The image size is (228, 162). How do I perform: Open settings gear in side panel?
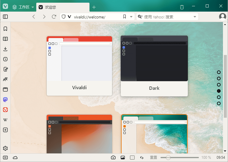[5, 148]
